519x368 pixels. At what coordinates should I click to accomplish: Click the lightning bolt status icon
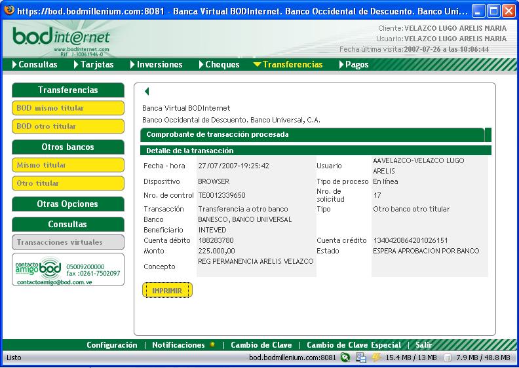coord(376,357)
